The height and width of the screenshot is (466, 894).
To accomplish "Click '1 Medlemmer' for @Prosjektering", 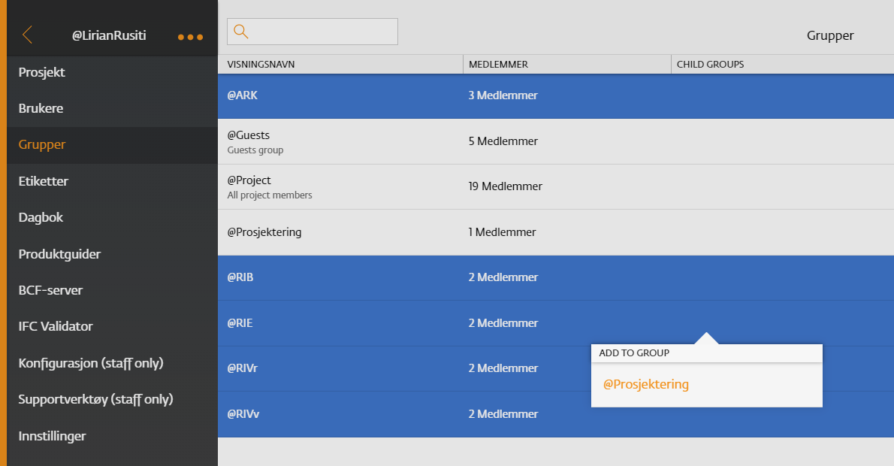I will 503,232.
